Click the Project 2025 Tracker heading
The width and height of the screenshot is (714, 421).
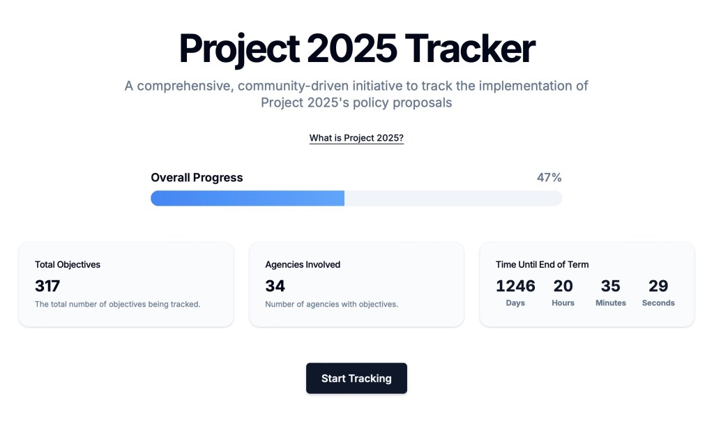(x=356, y=48)
